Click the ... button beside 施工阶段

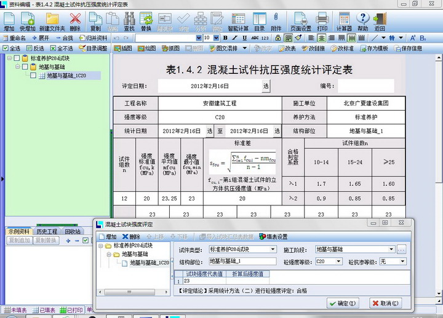(401, 249)
